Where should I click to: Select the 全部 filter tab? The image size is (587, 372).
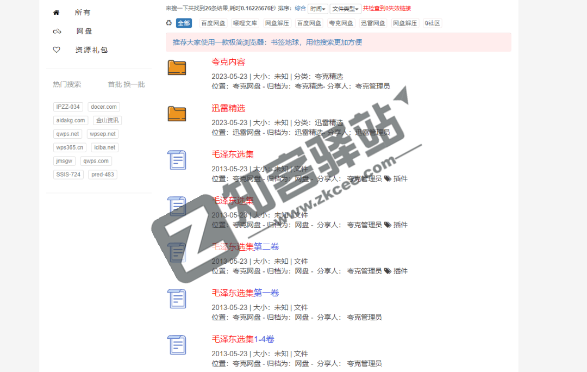[x=184, y=23]
